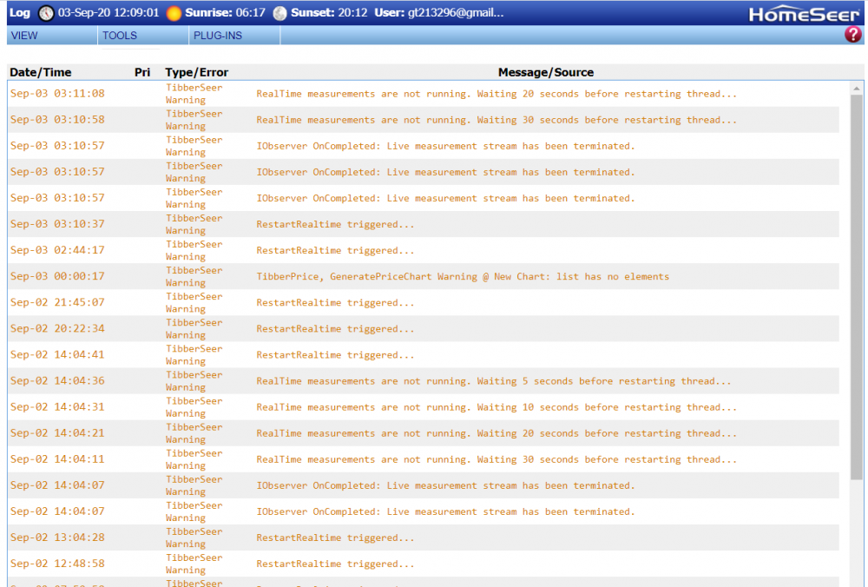Click the sun icon beside Sunrise
The image size is (868, 587).
coord(174,13)
